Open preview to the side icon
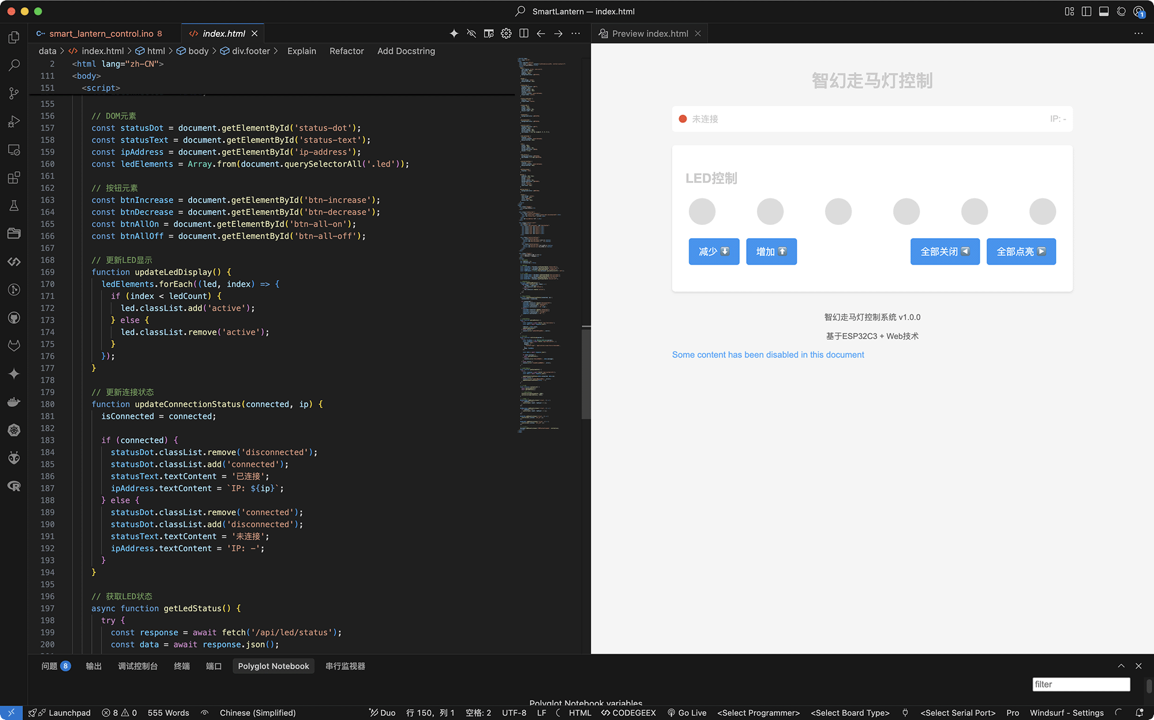This screenshot has height=720, width=1154. pyautogui.click(x=489, y=33)
